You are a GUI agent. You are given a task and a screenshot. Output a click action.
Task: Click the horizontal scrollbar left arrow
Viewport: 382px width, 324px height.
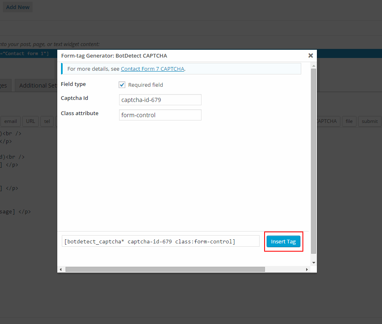tap(61, 269)
